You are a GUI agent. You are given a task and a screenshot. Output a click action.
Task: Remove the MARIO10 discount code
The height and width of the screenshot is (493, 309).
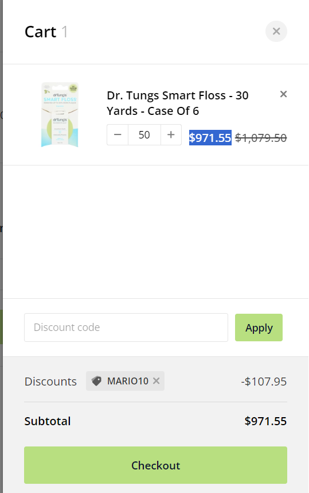pos(157,381)
